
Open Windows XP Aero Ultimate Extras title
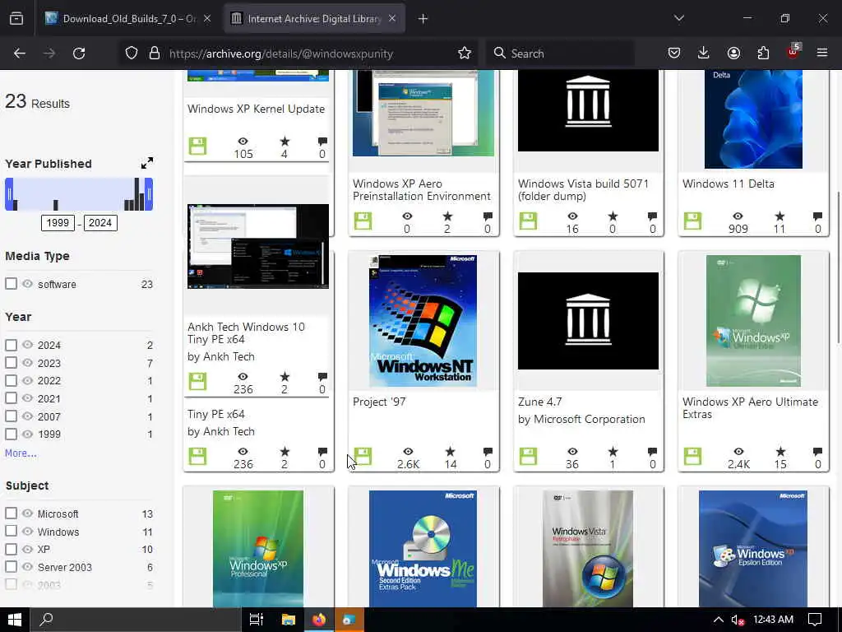750,408
